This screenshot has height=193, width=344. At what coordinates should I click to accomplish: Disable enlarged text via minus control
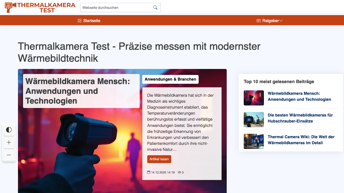pos(9,155)
